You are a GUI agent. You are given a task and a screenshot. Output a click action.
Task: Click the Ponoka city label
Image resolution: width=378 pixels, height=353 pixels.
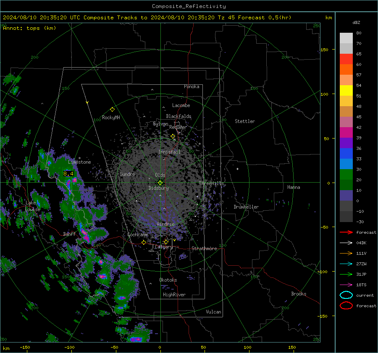point(192,86)
